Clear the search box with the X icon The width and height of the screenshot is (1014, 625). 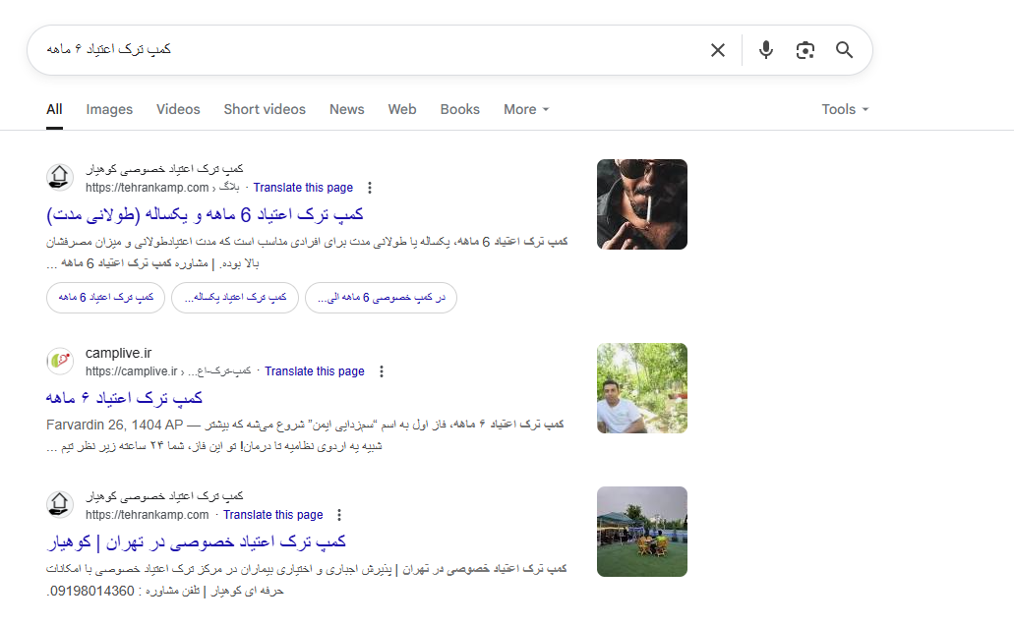tap(718, 50)
